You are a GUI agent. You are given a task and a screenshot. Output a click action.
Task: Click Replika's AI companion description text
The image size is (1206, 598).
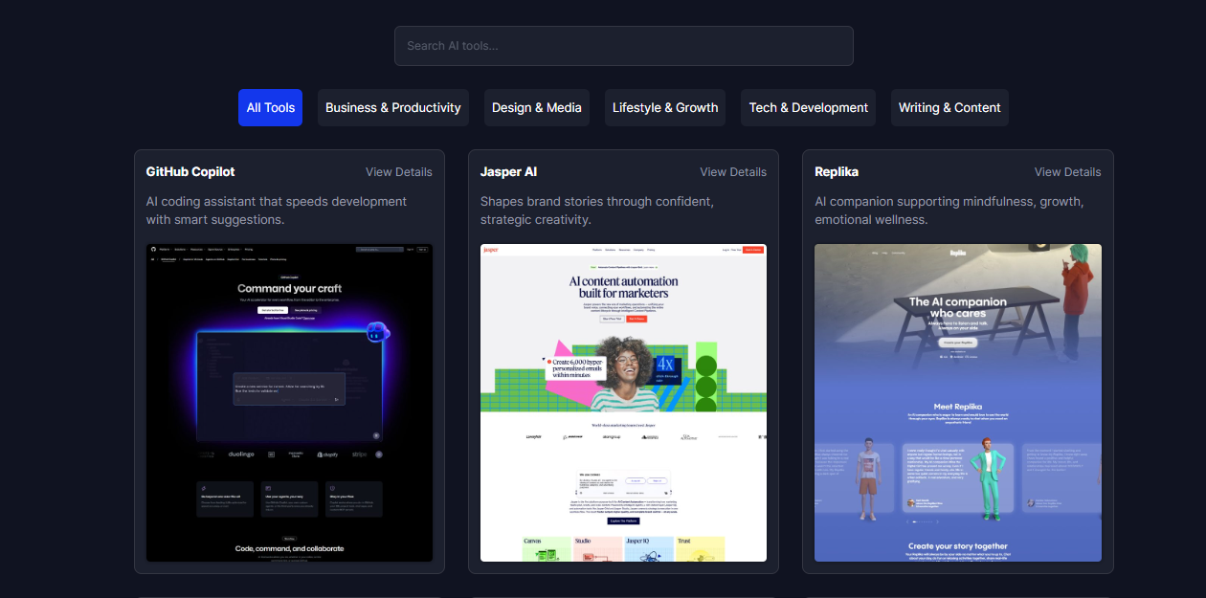948,210
